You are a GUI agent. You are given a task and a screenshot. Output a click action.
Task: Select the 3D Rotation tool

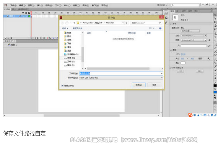click(215, 26)
